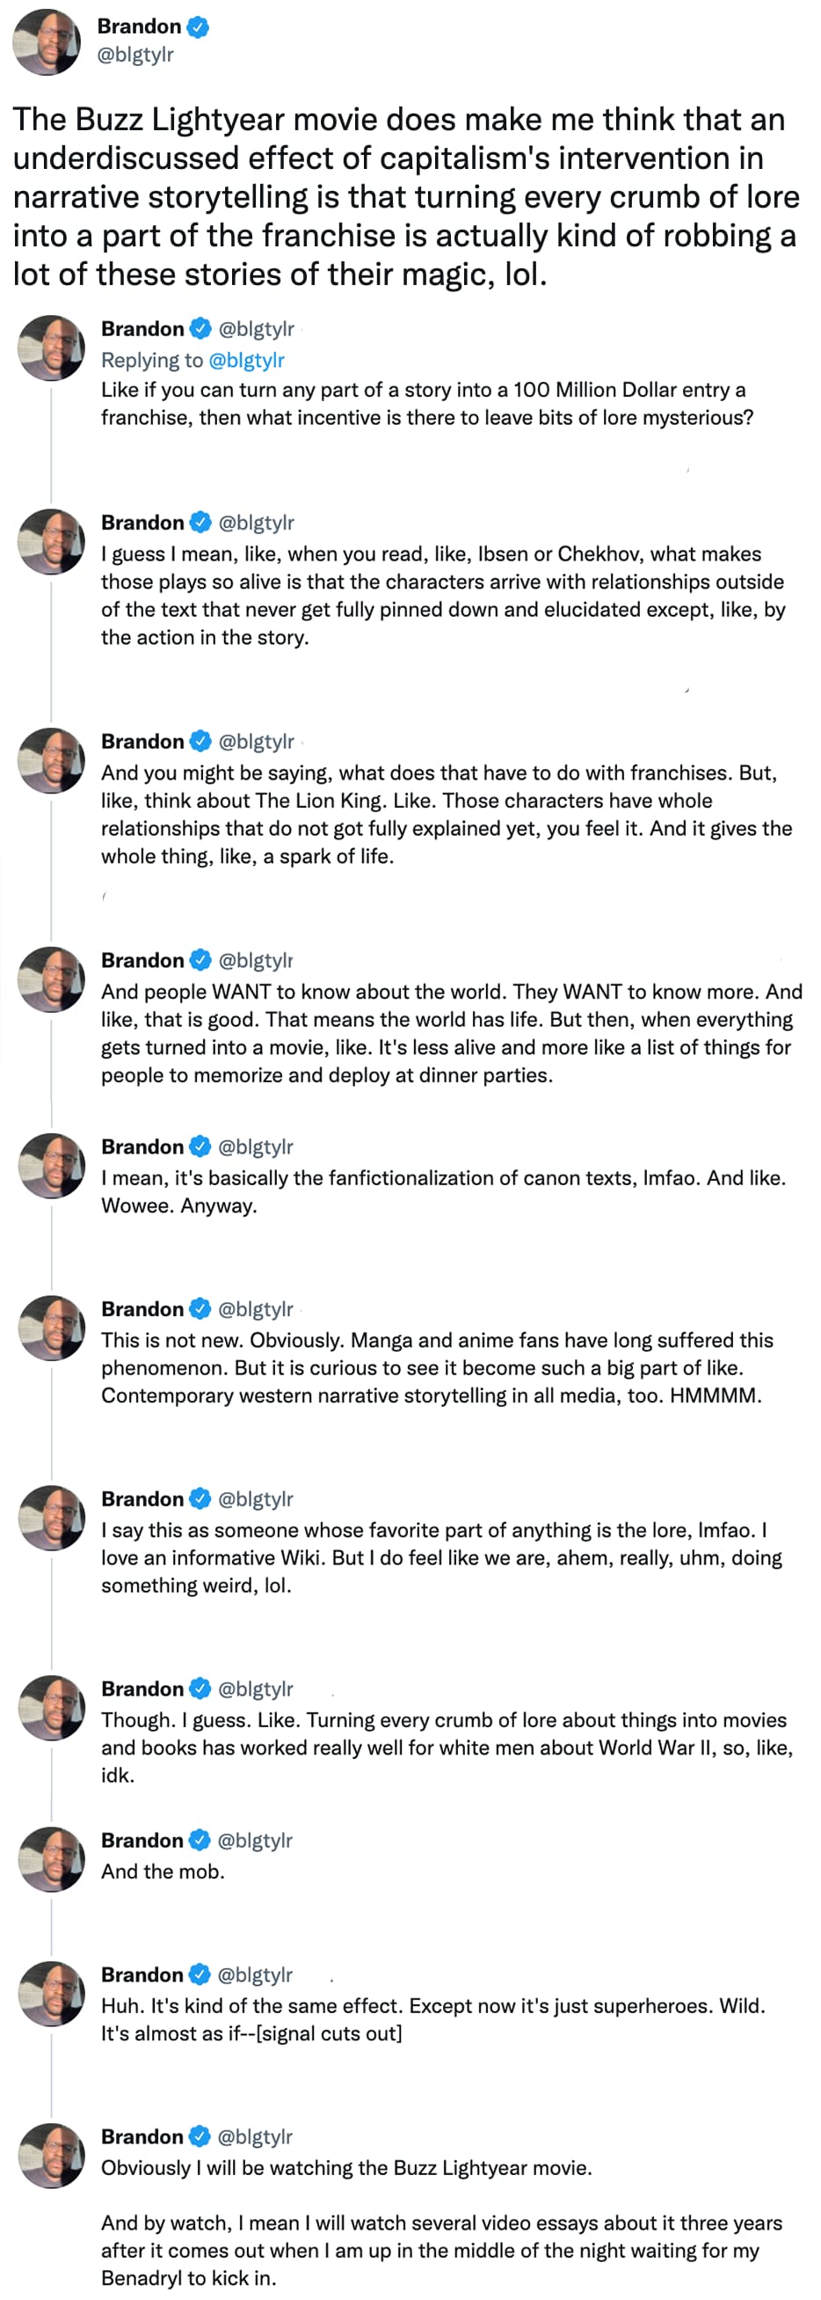Image resolution: width=821 pixels, height=2300 pixels.
Task: Click the Brandon name on the superheroes tweet
Action: click(x=142, y=1975)
